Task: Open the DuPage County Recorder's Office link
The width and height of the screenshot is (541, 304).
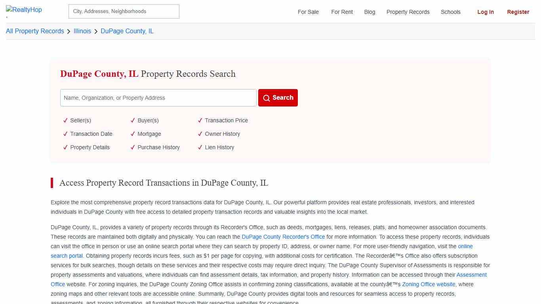Action: pyautogui.click(x=283, y=237)
